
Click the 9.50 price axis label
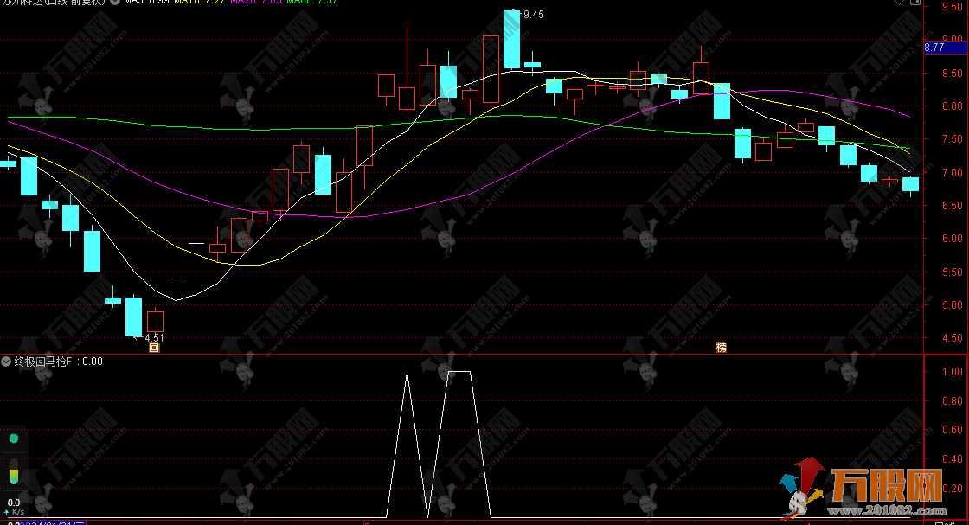tap(953, 7)
